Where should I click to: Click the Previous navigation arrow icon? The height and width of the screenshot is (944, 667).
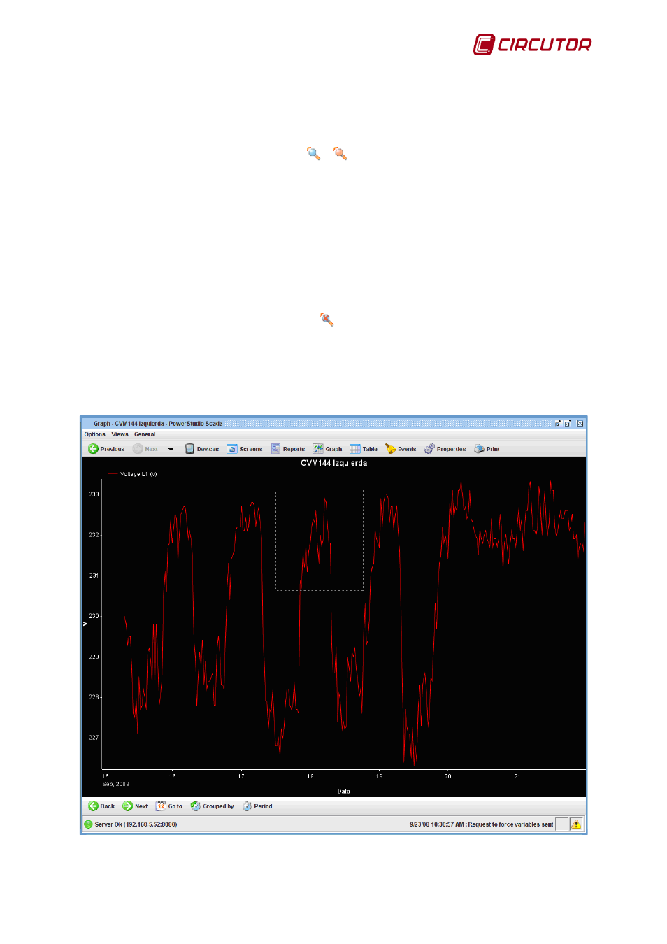pyautogui.click(x=93, y=449)
